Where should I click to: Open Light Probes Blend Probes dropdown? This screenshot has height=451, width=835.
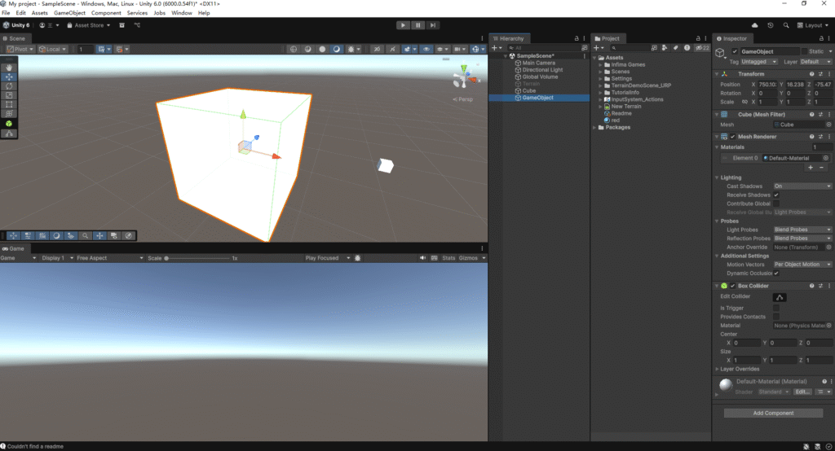coord(802,230)
